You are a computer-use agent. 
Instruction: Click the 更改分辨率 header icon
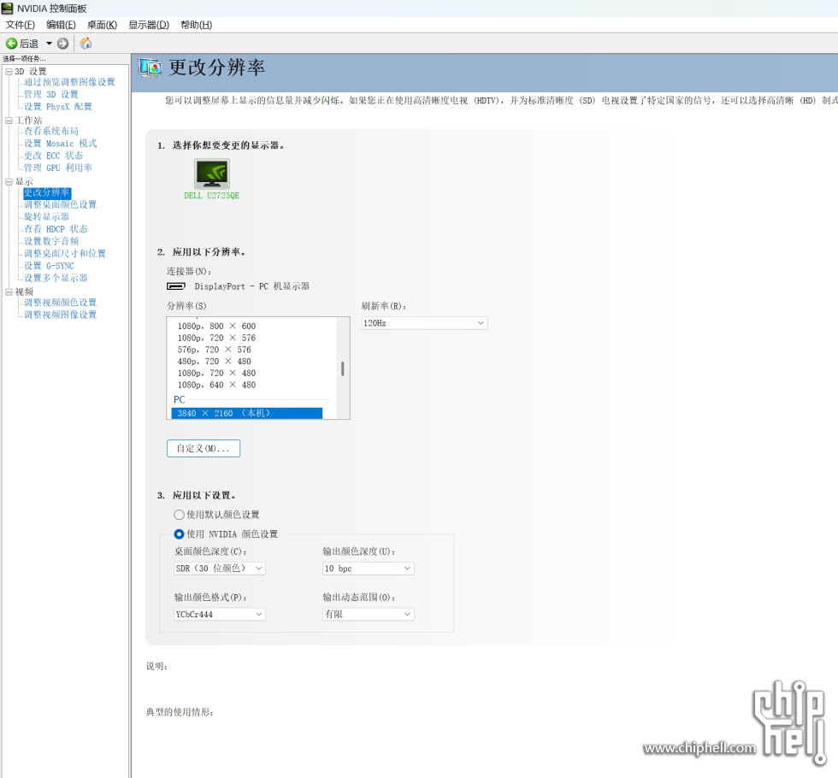tap(150, 68)
